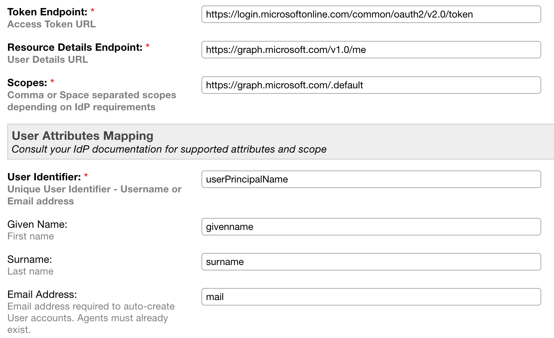Select the mail attribute value

pos(215,297)
